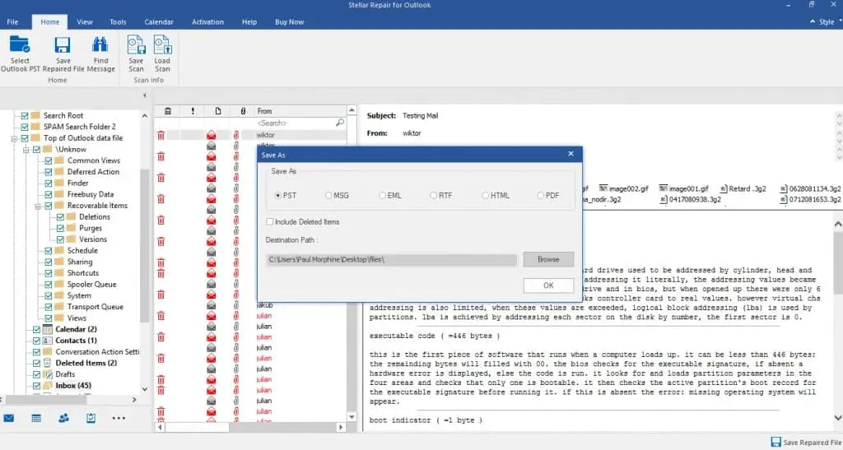Open the Help tab
This screenshot has height=450, width=843.
[249, 22]
